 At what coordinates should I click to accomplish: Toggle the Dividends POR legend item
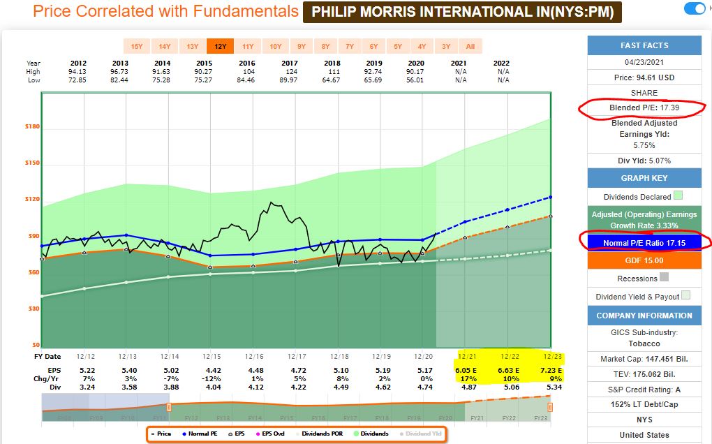pos(320,434)
